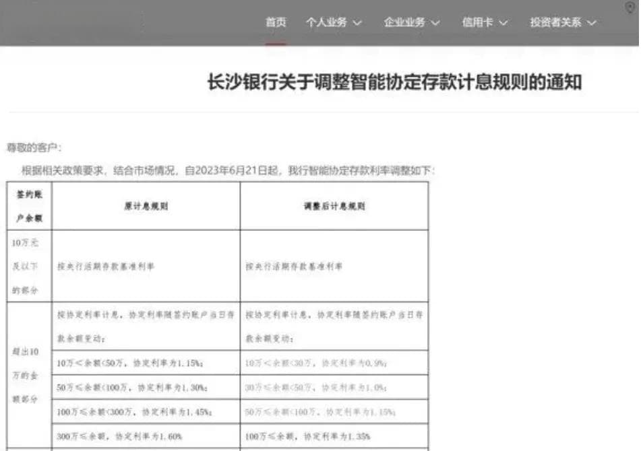Open the 信用卡 menu
Image resolution: width=641 pixels, height=451 pixels.
pyautogui.click(x=477, y=22)
